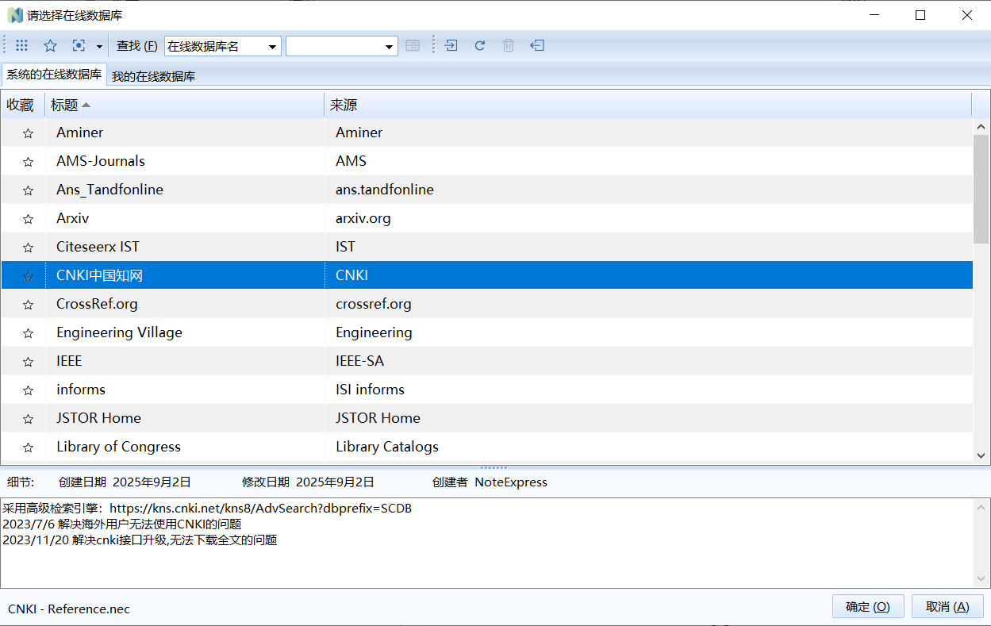Click the Library Catalogs source cell

(x=387, y=447)
